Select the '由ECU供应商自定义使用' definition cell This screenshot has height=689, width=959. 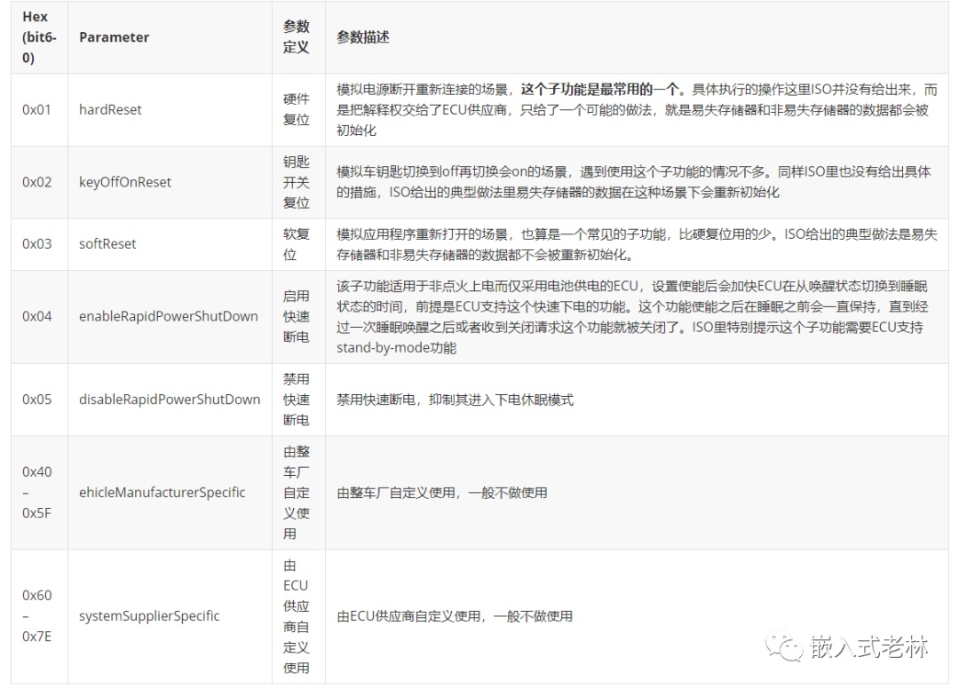(298, 615)
